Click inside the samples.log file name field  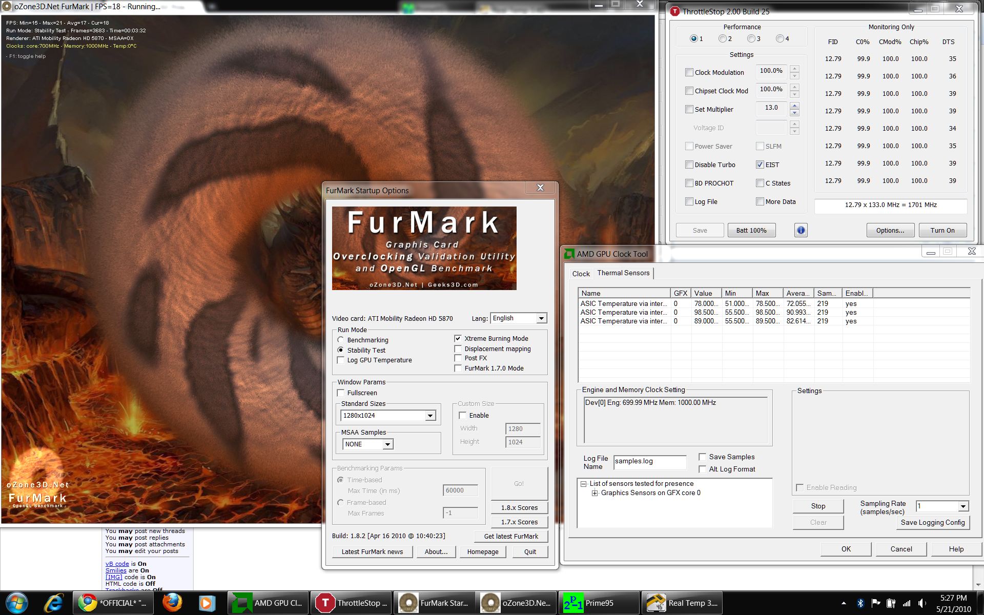(650, 462)
